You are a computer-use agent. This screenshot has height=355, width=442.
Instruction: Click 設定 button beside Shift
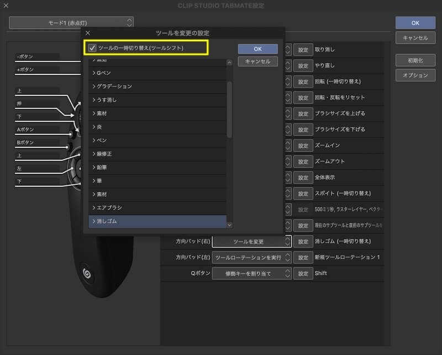[x=303, y=274]
